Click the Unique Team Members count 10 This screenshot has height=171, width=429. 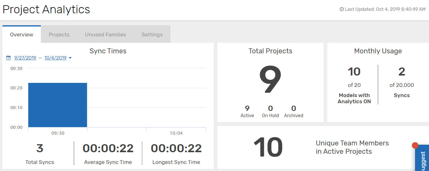tap(268, 148)
